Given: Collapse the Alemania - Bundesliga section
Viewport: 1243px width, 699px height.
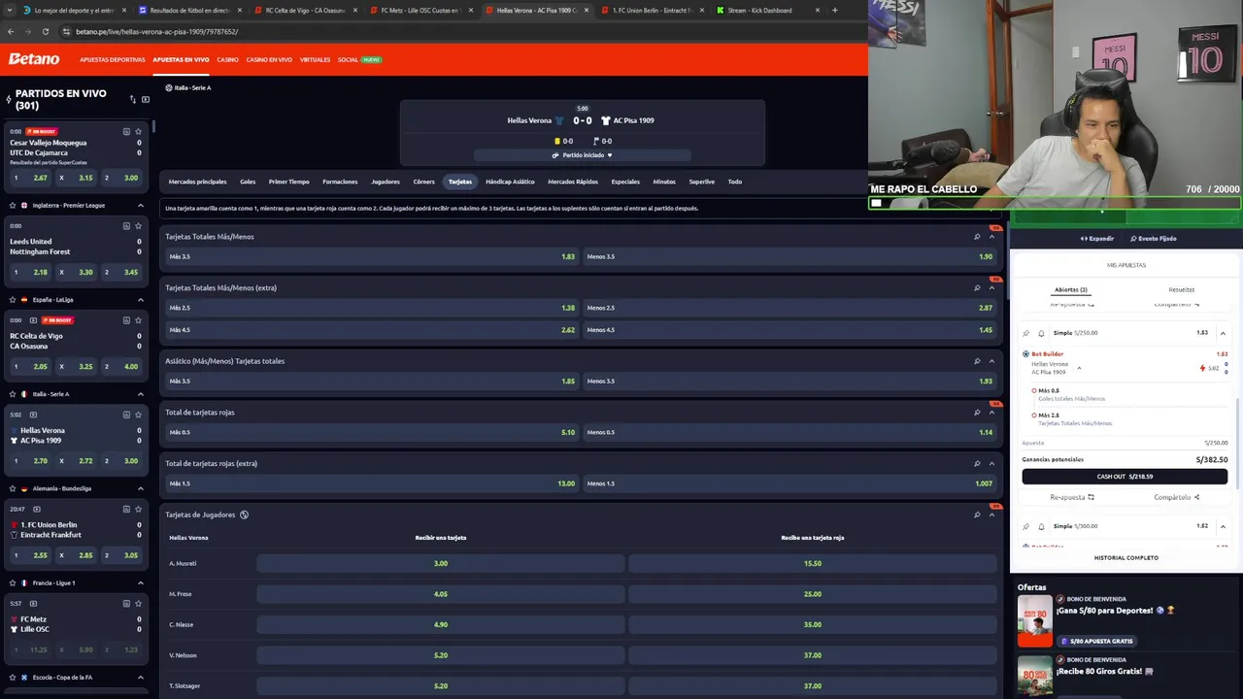Looking at the screenshot, I should click(140, 488).
